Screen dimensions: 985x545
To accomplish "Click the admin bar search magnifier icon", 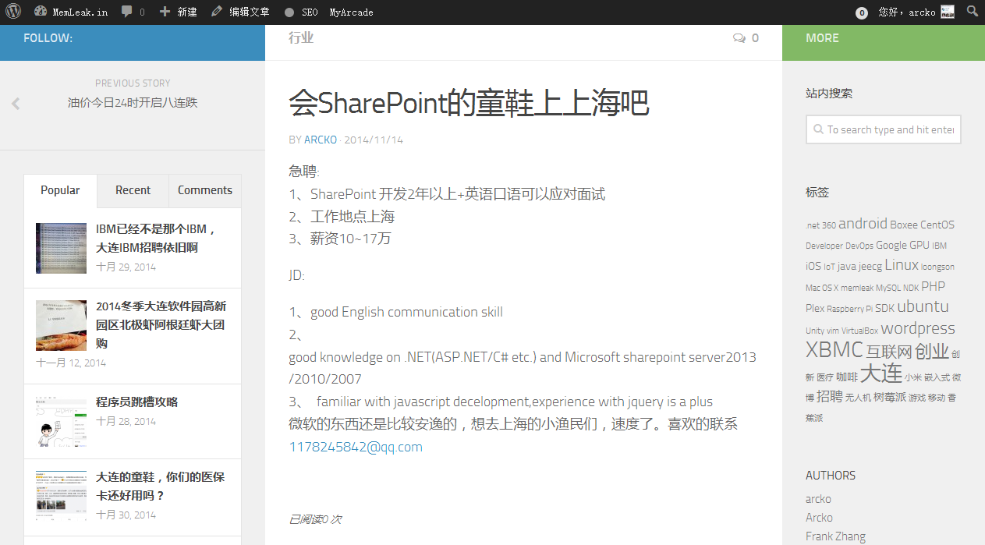I will pyautogui.click(x=973, y=12).
